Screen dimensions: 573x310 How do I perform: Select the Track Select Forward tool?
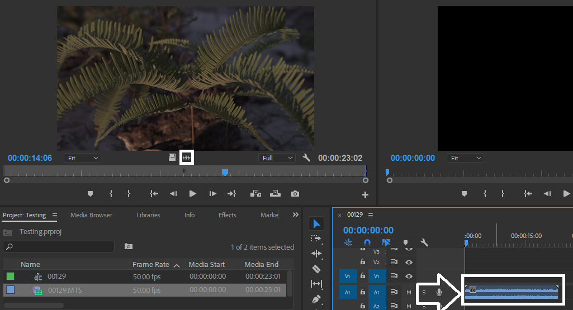point(316,239)
